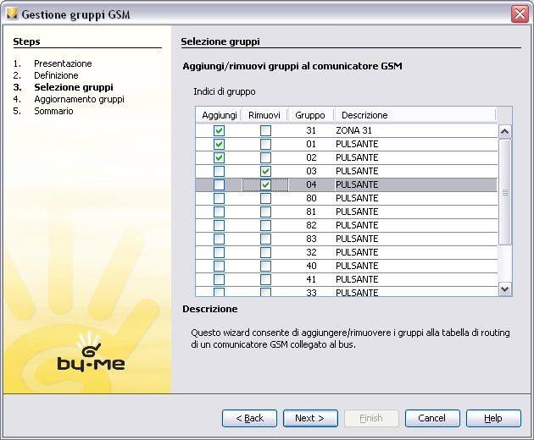Select the group number 41 cell
Image resolution: width=534 pixels, height=440 pixels.
[x=311, y=279]
